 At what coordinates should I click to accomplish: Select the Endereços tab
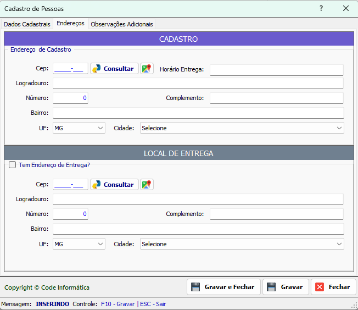(70, 23)
